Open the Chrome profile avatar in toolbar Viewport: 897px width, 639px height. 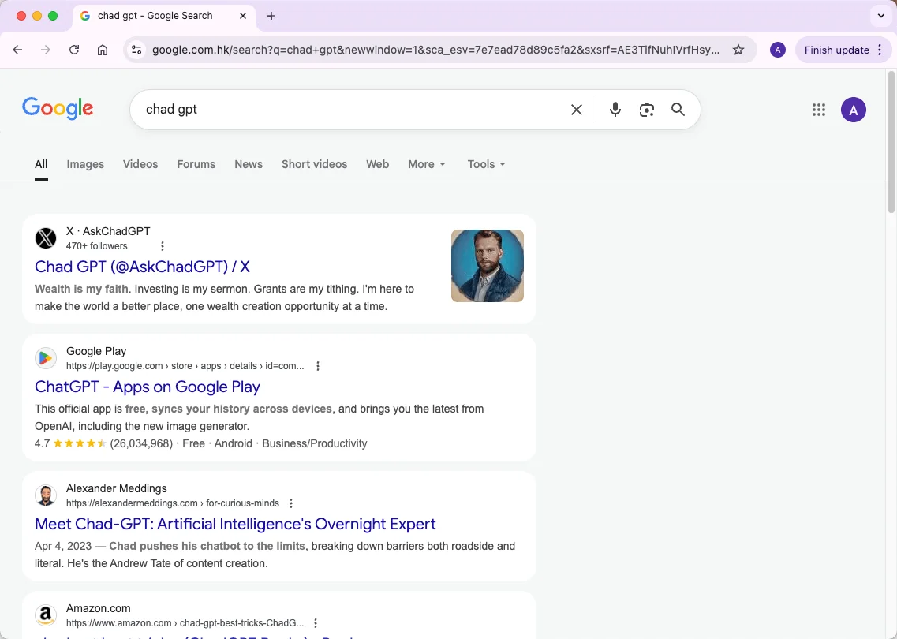pos(777,50)
